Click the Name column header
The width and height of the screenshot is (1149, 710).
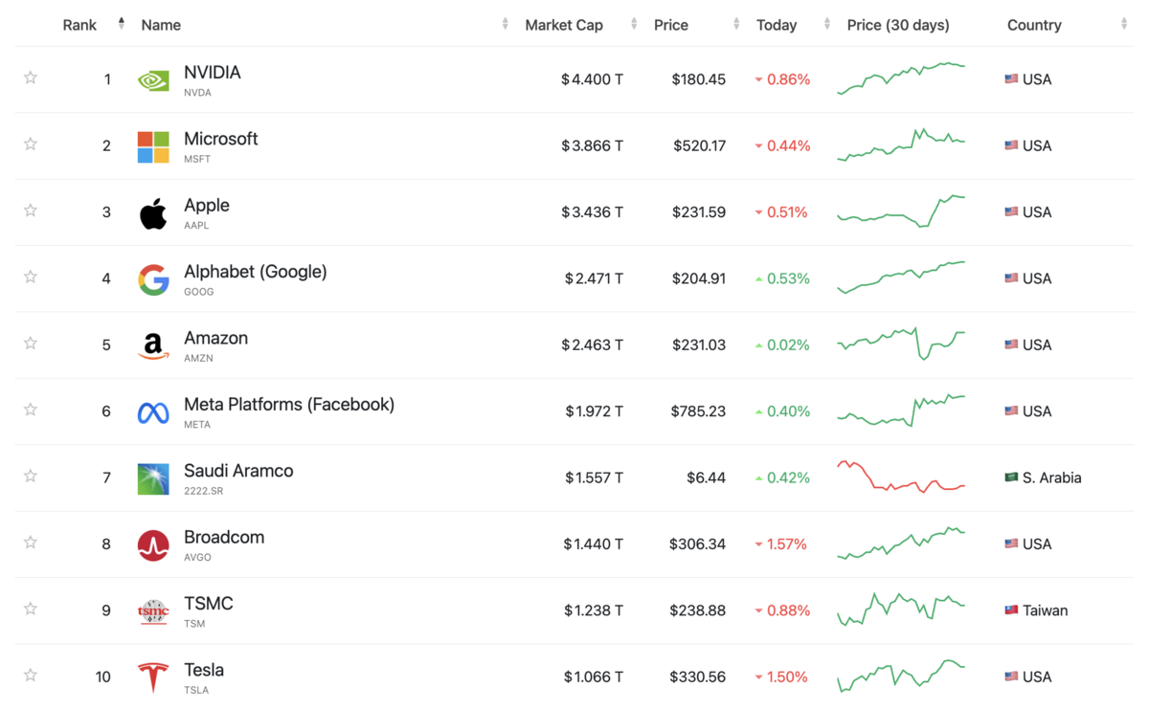(161, 25)
